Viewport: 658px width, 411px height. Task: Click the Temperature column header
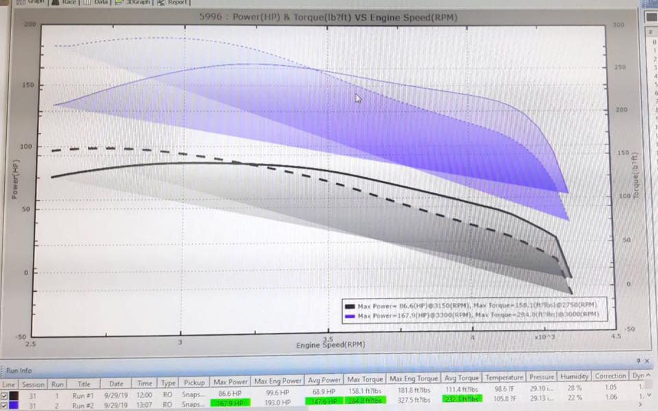coord(504,377)
